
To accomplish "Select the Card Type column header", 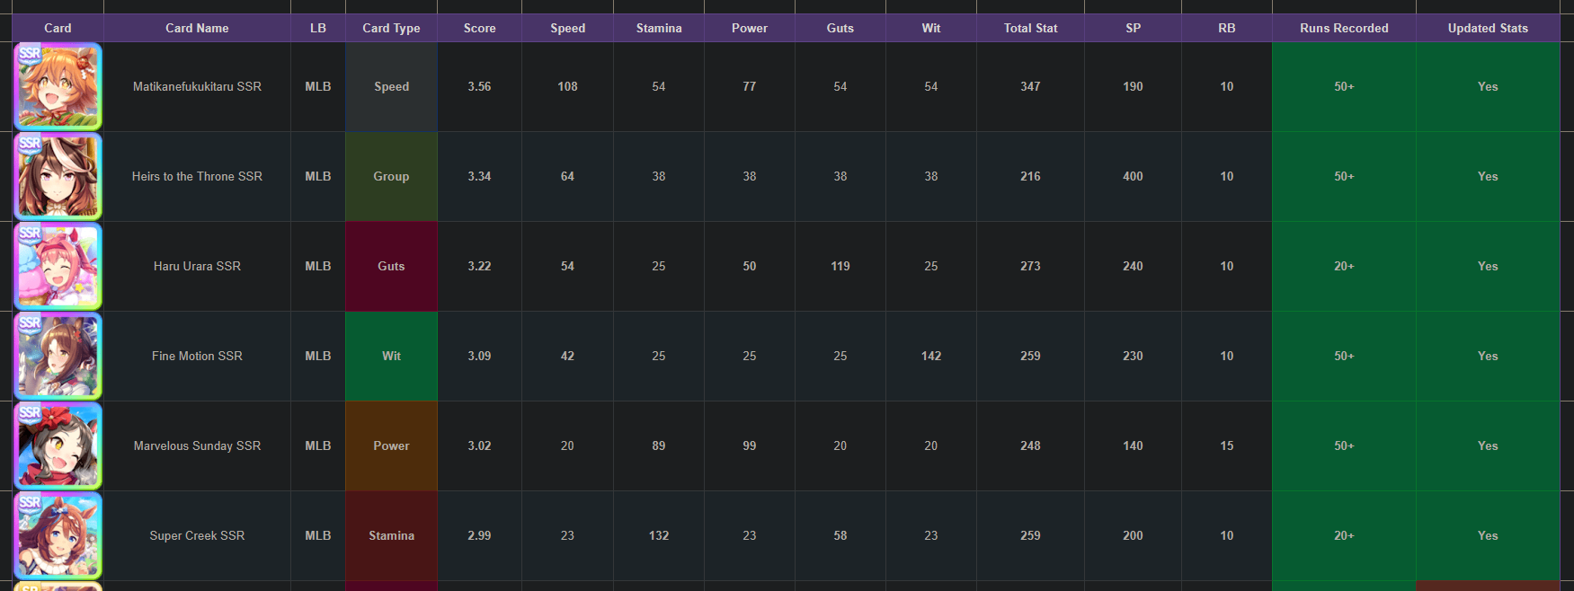I will 391,28.
